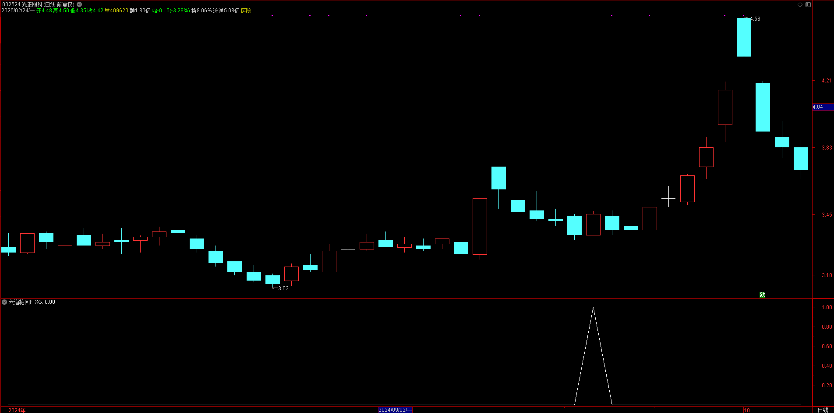
Task: Click the turnover rate 换8.06%
Action: [x=201, y=11]
